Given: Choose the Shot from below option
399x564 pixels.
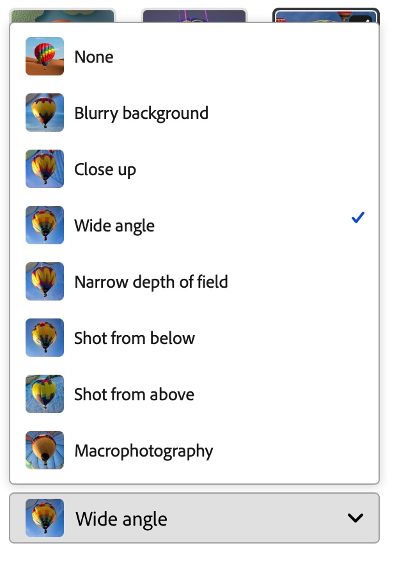Looking at the screenshot, I should click(x=134, y=338).
